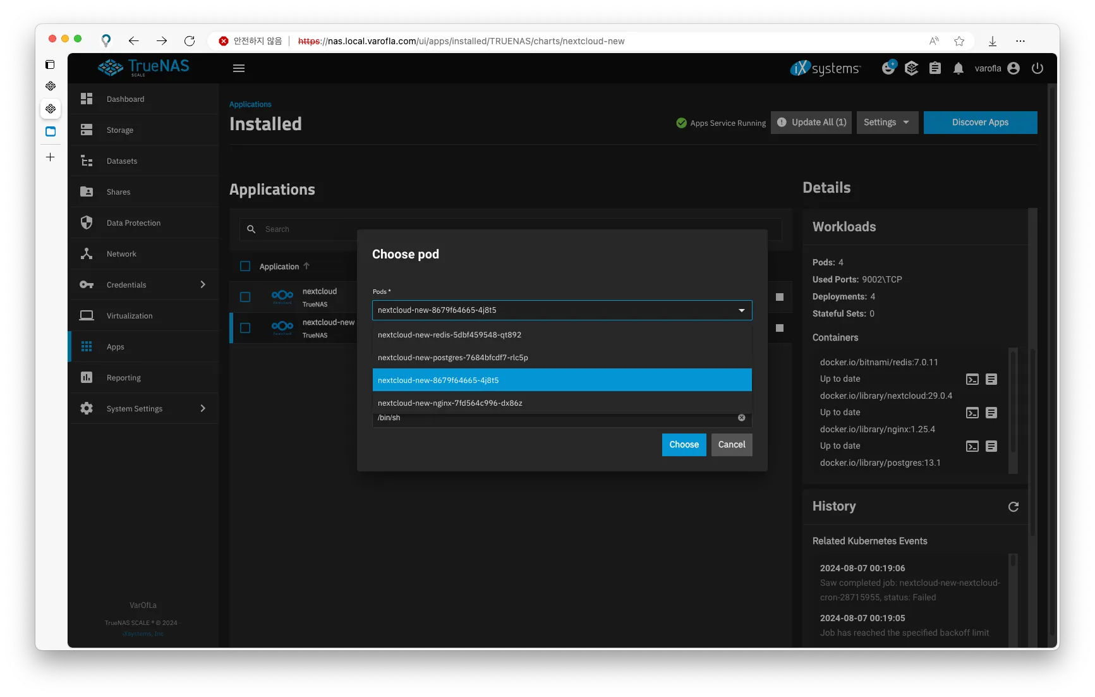Click the TrueNAS SCALE logo
The image size is (1095, 697).
click(143, 68)
